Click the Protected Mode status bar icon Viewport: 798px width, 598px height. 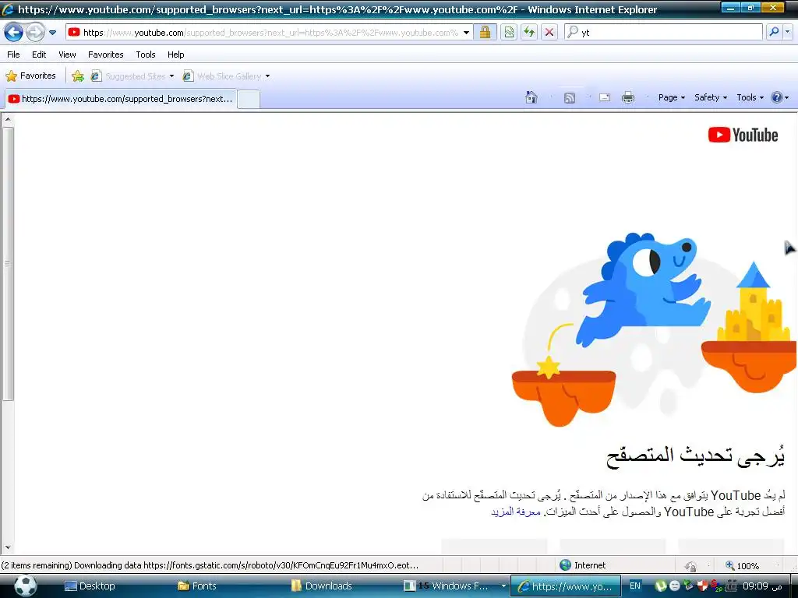tap(690, 565)
